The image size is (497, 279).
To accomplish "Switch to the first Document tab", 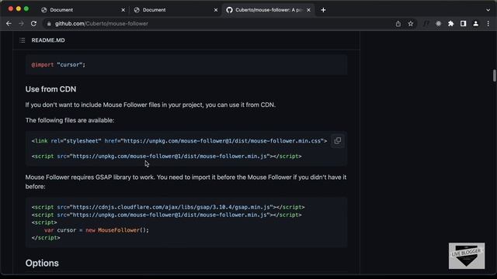I will tap(82, 10).
